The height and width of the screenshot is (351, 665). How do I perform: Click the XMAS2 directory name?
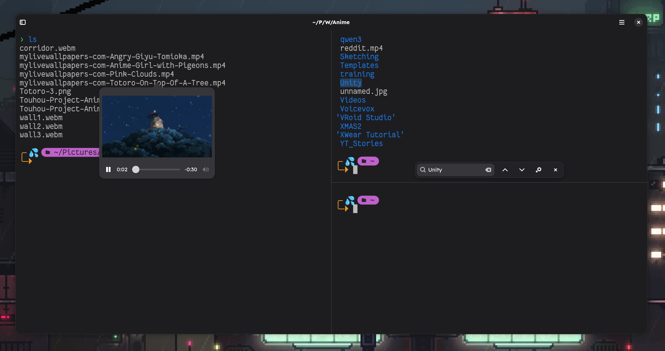pyautogui.click(x=351, y=126)
